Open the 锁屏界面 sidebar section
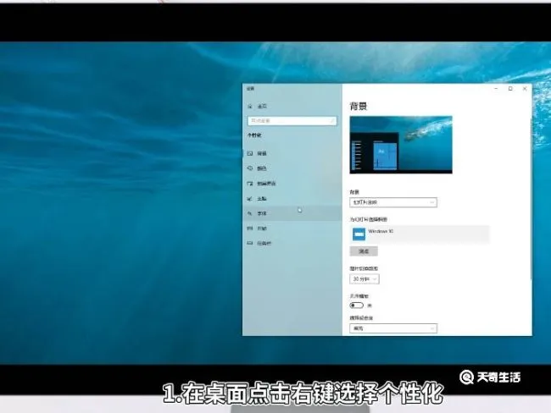This screenshot has width=551, height=413. (x=292, y=184)
